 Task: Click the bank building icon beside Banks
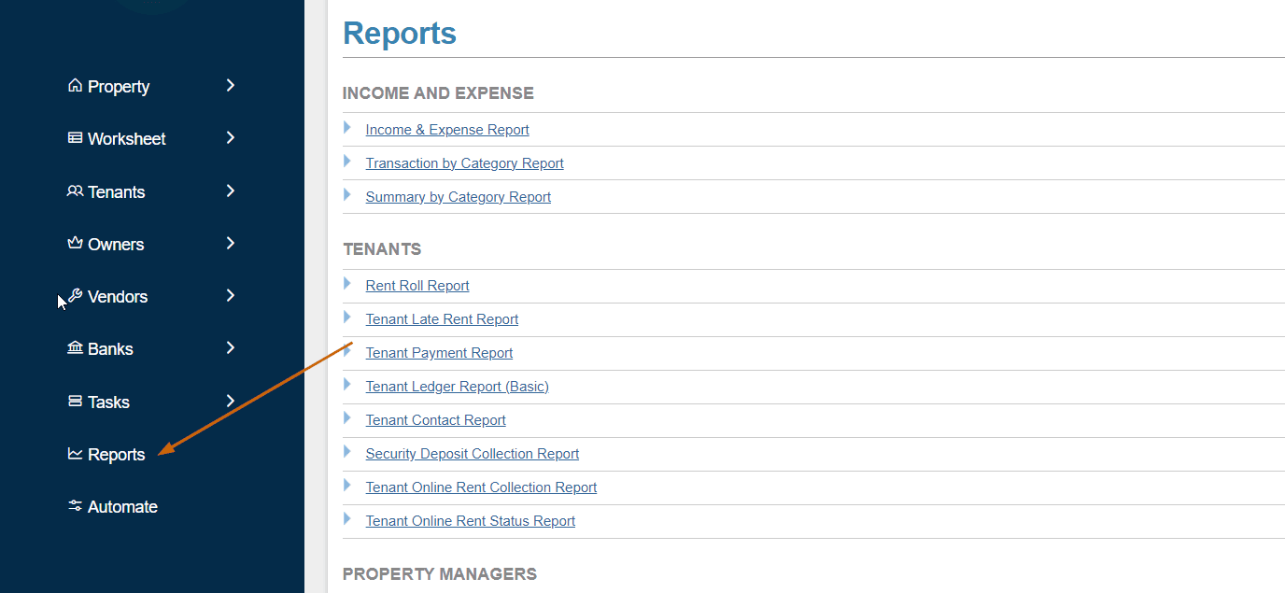(75, 348)
